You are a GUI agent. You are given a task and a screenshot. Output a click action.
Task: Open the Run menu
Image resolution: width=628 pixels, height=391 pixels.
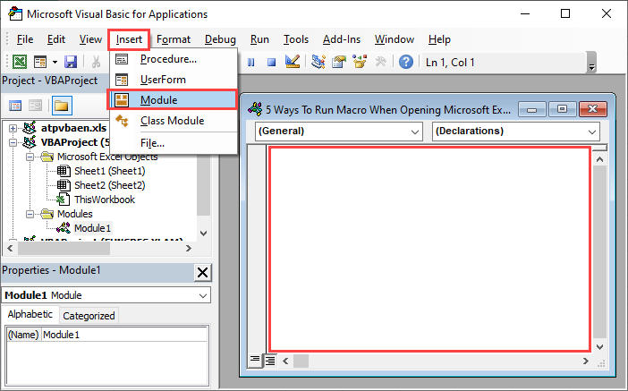[259, 39]
